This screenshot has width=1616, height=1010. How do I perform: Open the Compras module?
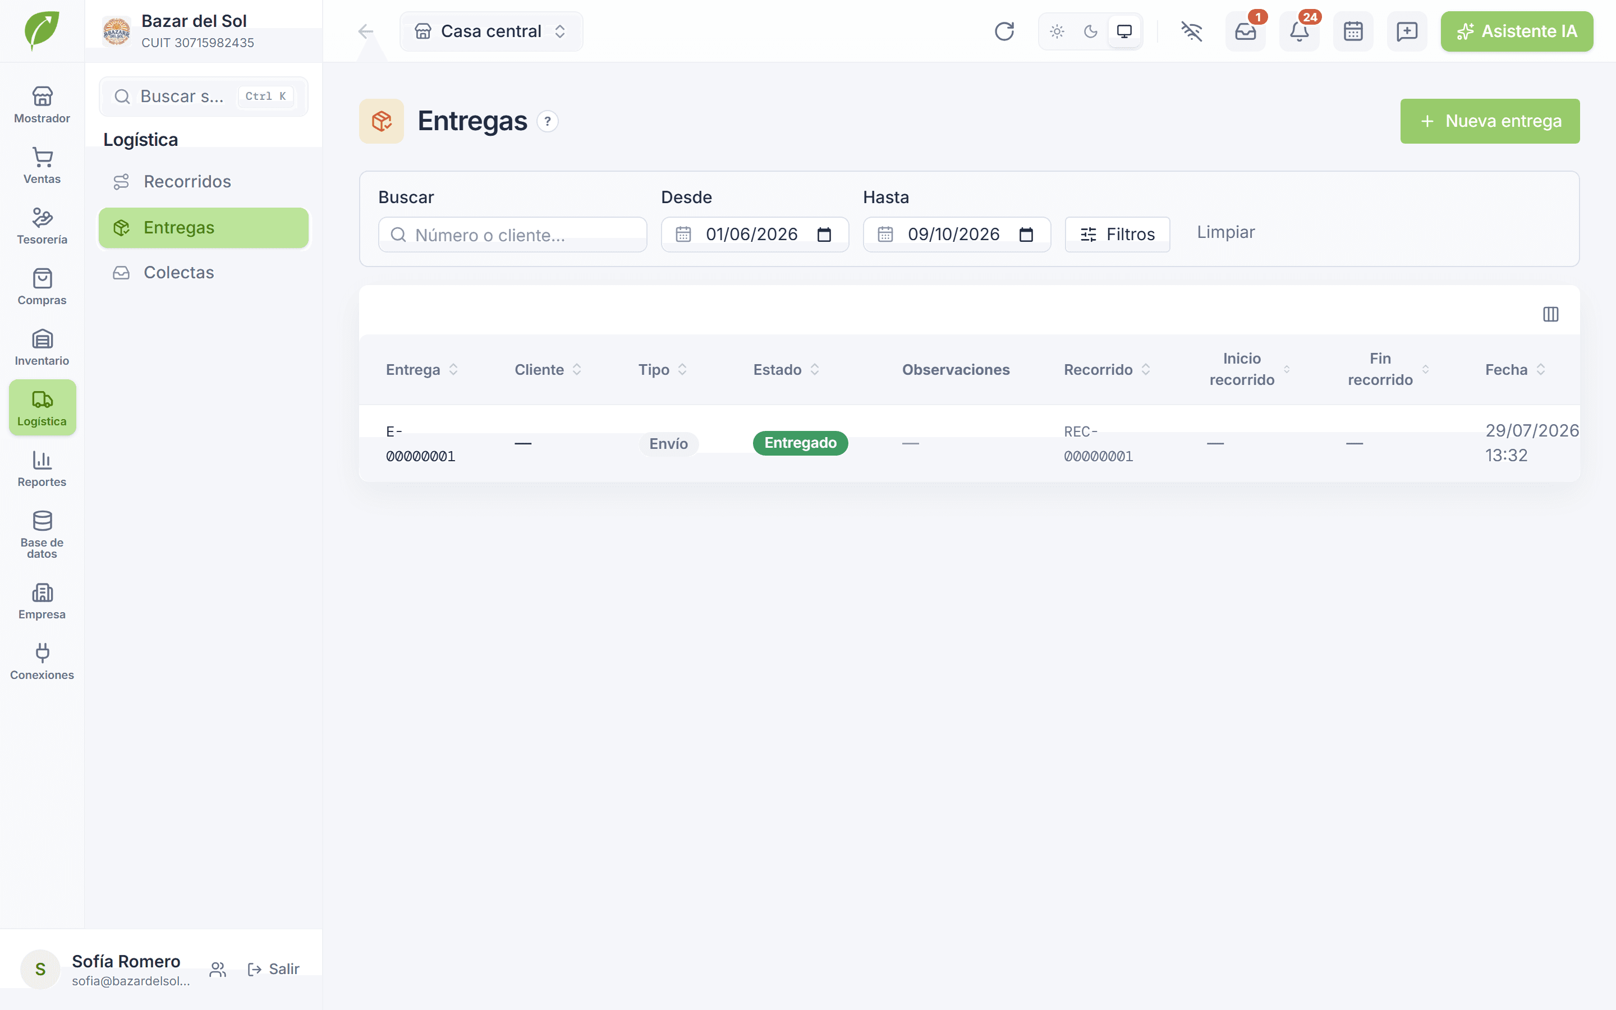(x=42, y=287)
